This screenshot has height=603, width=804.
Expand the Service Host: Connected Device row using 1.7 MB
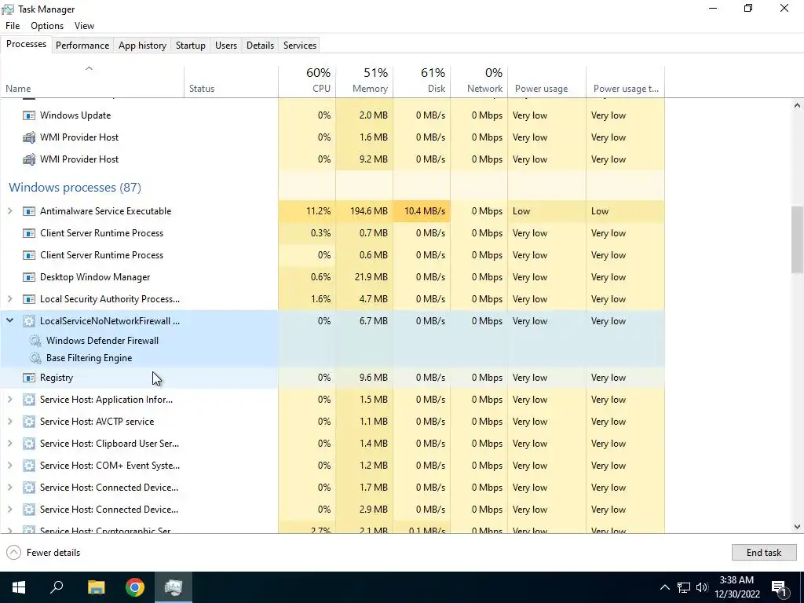coord(9,488)
